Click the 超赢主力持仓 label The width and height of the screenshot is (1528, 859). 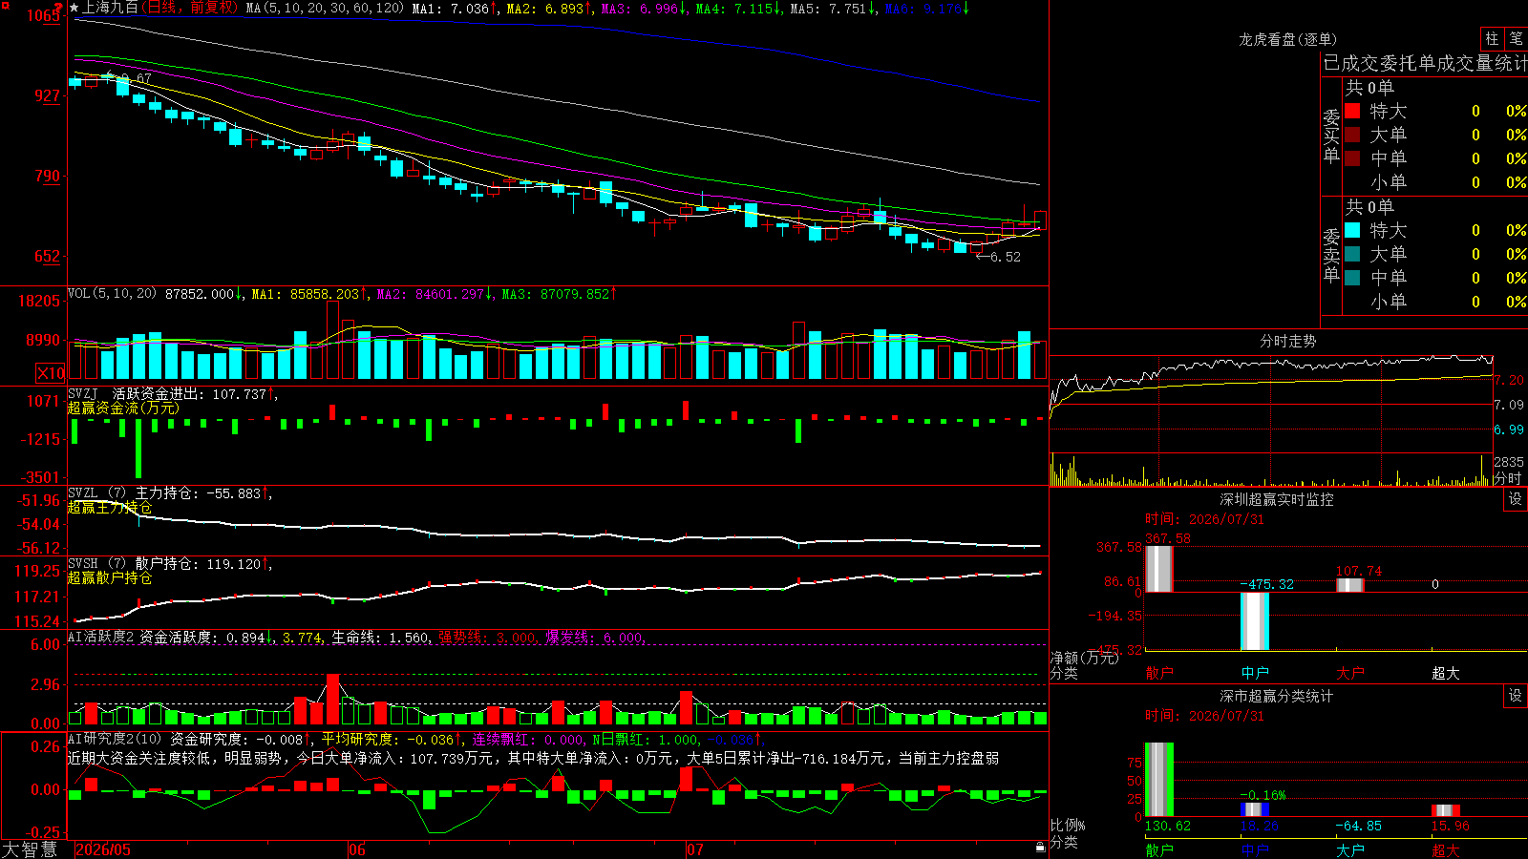(x=110, y=508)
